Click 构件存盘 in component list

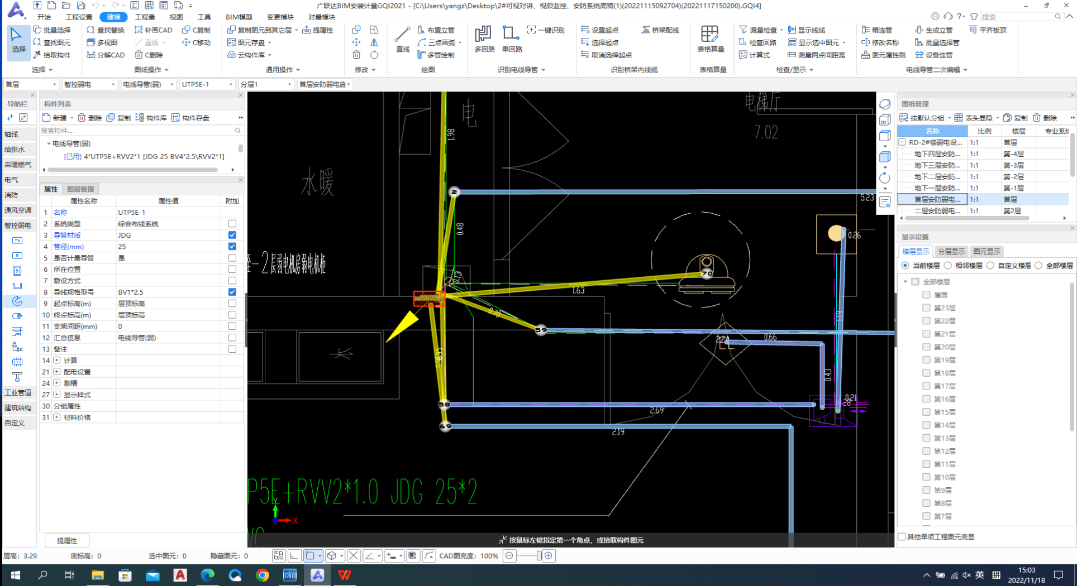point(190,118)
